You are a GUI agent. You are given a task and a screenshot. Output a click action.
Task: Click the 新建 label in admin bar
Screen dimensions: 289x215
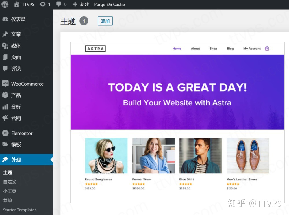[84, 4]
